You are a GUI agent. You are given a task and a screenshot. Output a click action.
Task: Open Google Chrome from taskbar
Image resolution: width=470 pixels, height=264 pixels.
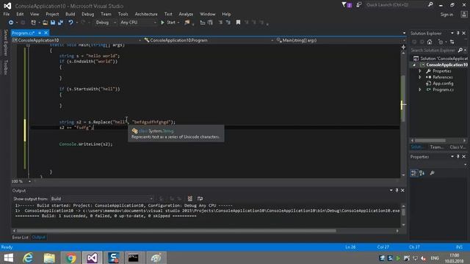point(71,257)
